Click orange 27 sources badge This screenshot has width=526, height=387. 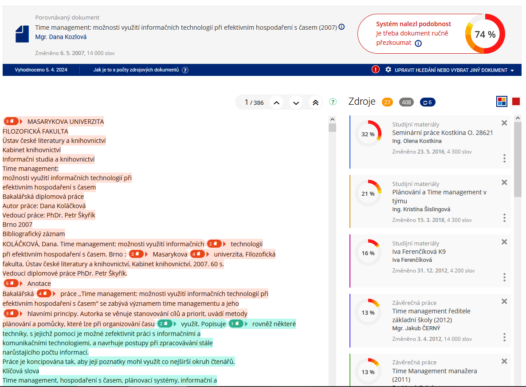[387, 103]
